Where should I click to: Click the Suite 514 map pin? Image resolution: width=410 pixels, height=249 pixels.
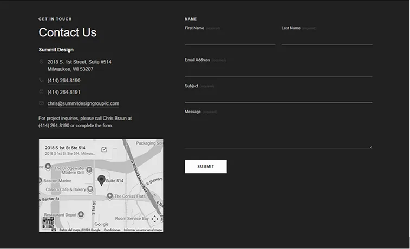click(x=101, y=180)
